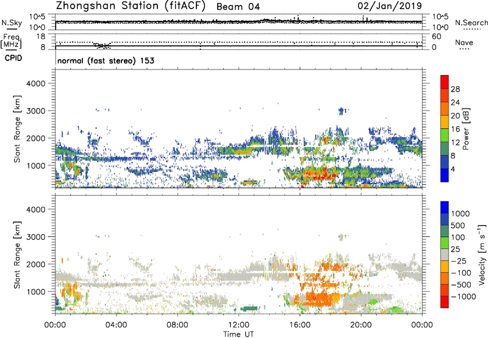Click the 'Nave' legend label

(464, 42)
